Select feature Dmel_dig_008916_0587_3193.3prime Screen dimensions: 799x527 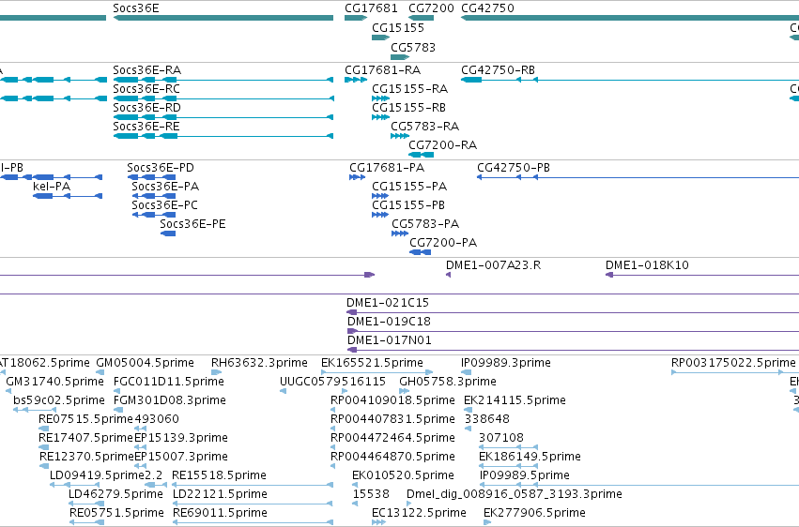pyautogui.click(x=515, y=495)
